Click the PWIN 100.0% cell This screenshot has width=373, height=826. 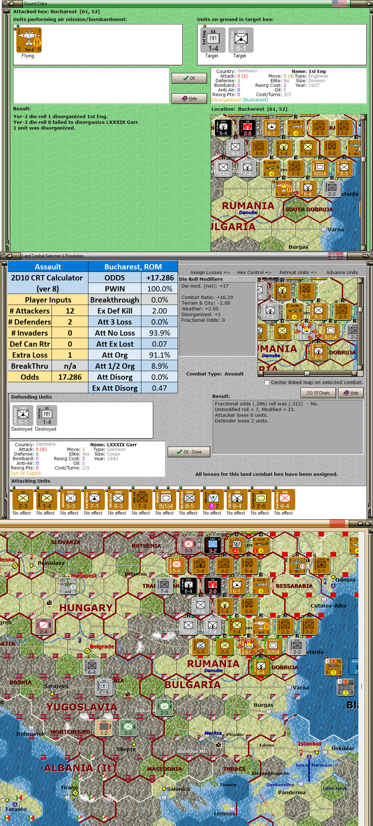(x=160, y=289)
